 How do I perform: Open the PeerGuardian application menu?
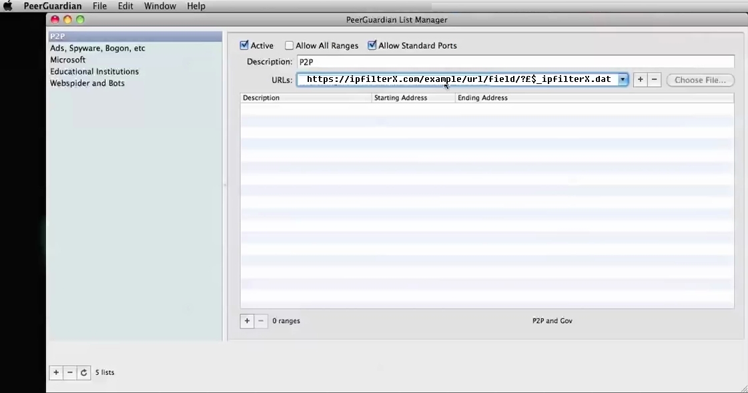[53, 6]
